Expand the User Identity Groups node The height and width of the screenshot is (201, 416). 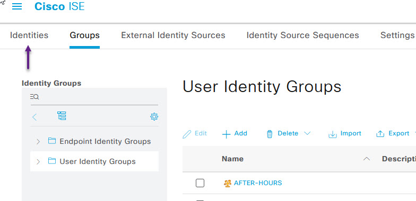tap(38, 162)
